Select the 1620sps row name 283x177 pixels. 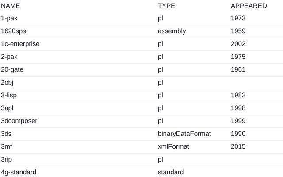click(14, 31)
